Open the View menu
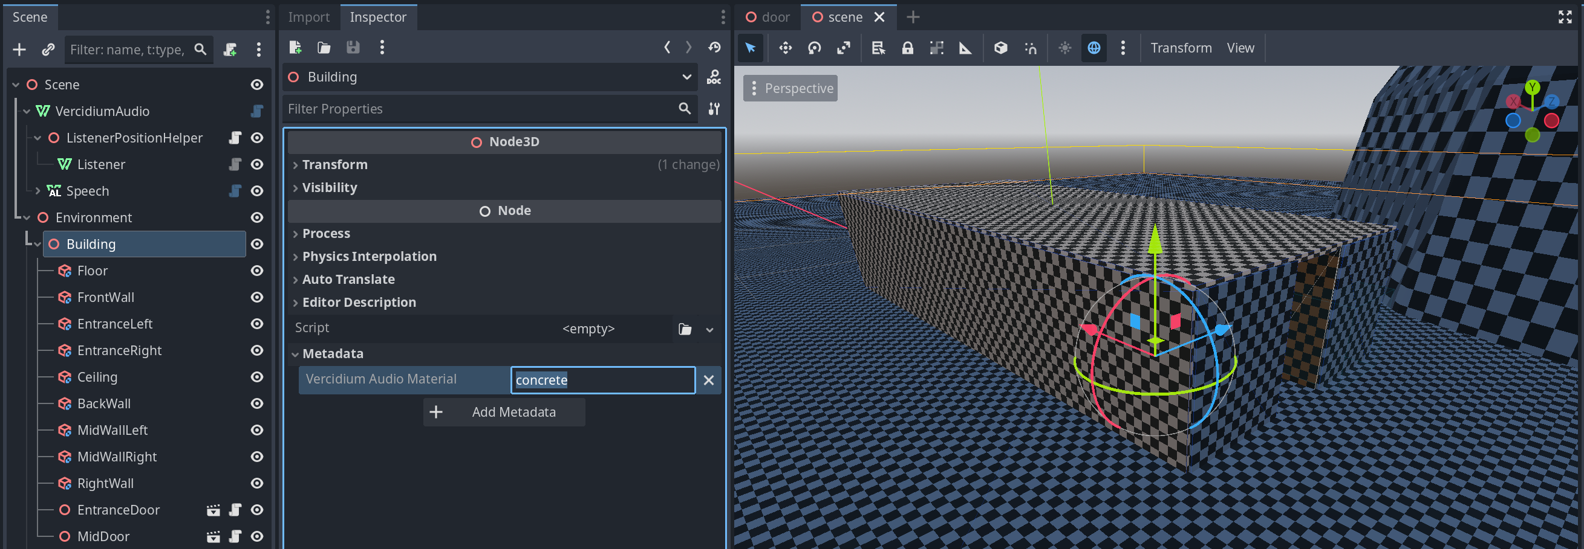This screenshot has height=549, width=1584. coord(1240,48)
